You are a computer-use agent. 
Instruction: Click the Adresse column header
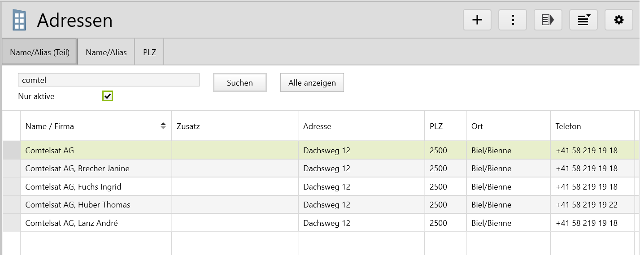point(361,126)
